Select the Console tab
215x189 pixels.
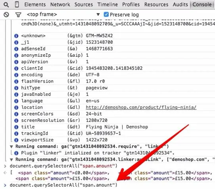point(202,4)
